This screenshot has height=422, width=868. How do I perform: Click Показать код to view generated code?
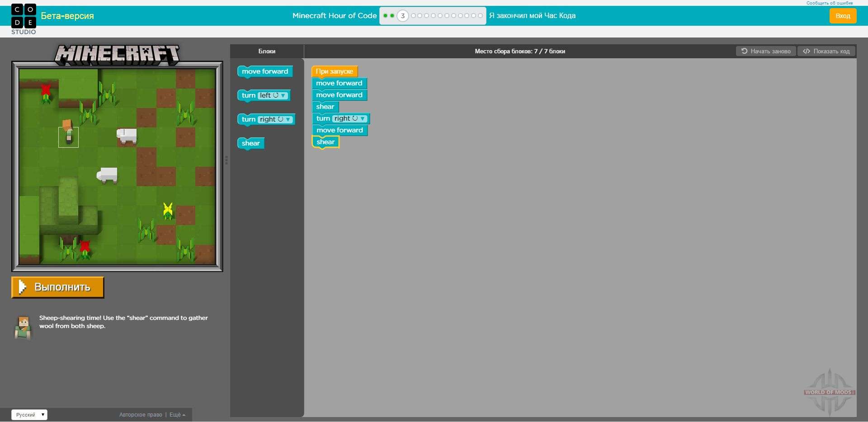(826, 51)
